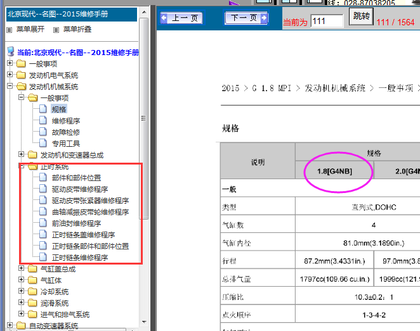
Task: Click the tree panel vertical scrollbar thumb
Action: (144, 118)
